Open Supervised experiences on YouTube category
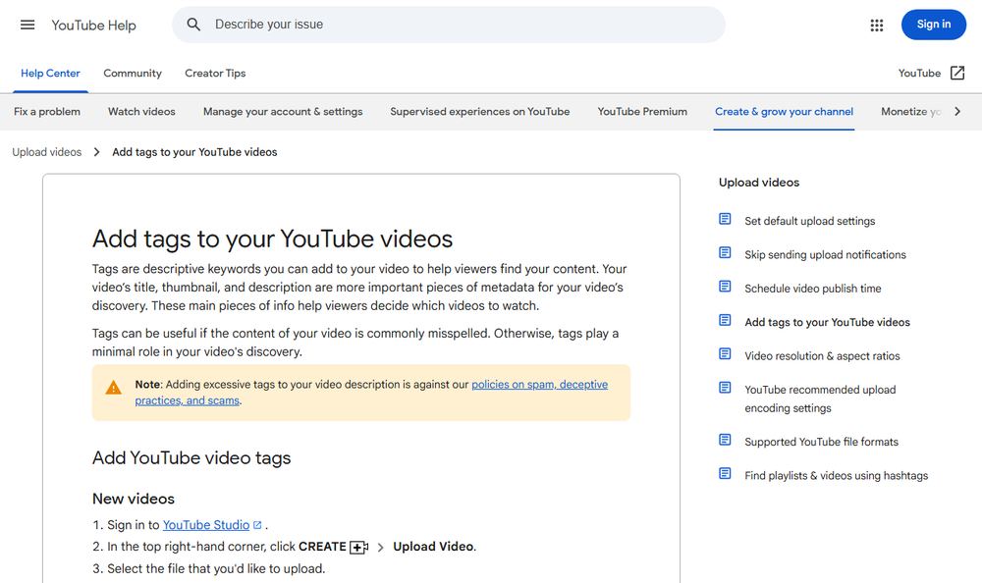The height and width of the screenshot is (583, 982). [x=480, y=112]
